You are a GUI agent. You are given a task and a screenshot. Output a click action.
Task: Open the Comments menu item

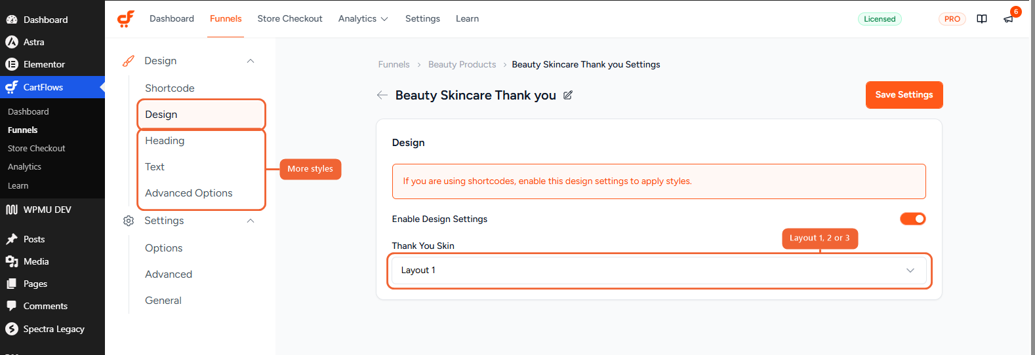pos(52,306)
